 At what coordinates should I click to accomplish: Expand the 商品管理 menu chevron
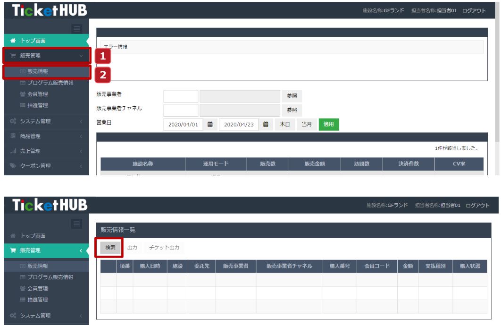81,137
